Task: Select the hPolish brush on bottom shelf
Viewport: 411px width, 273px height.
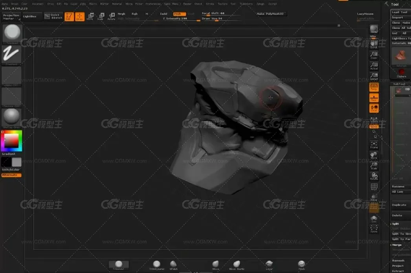Action: coord(174,265)
